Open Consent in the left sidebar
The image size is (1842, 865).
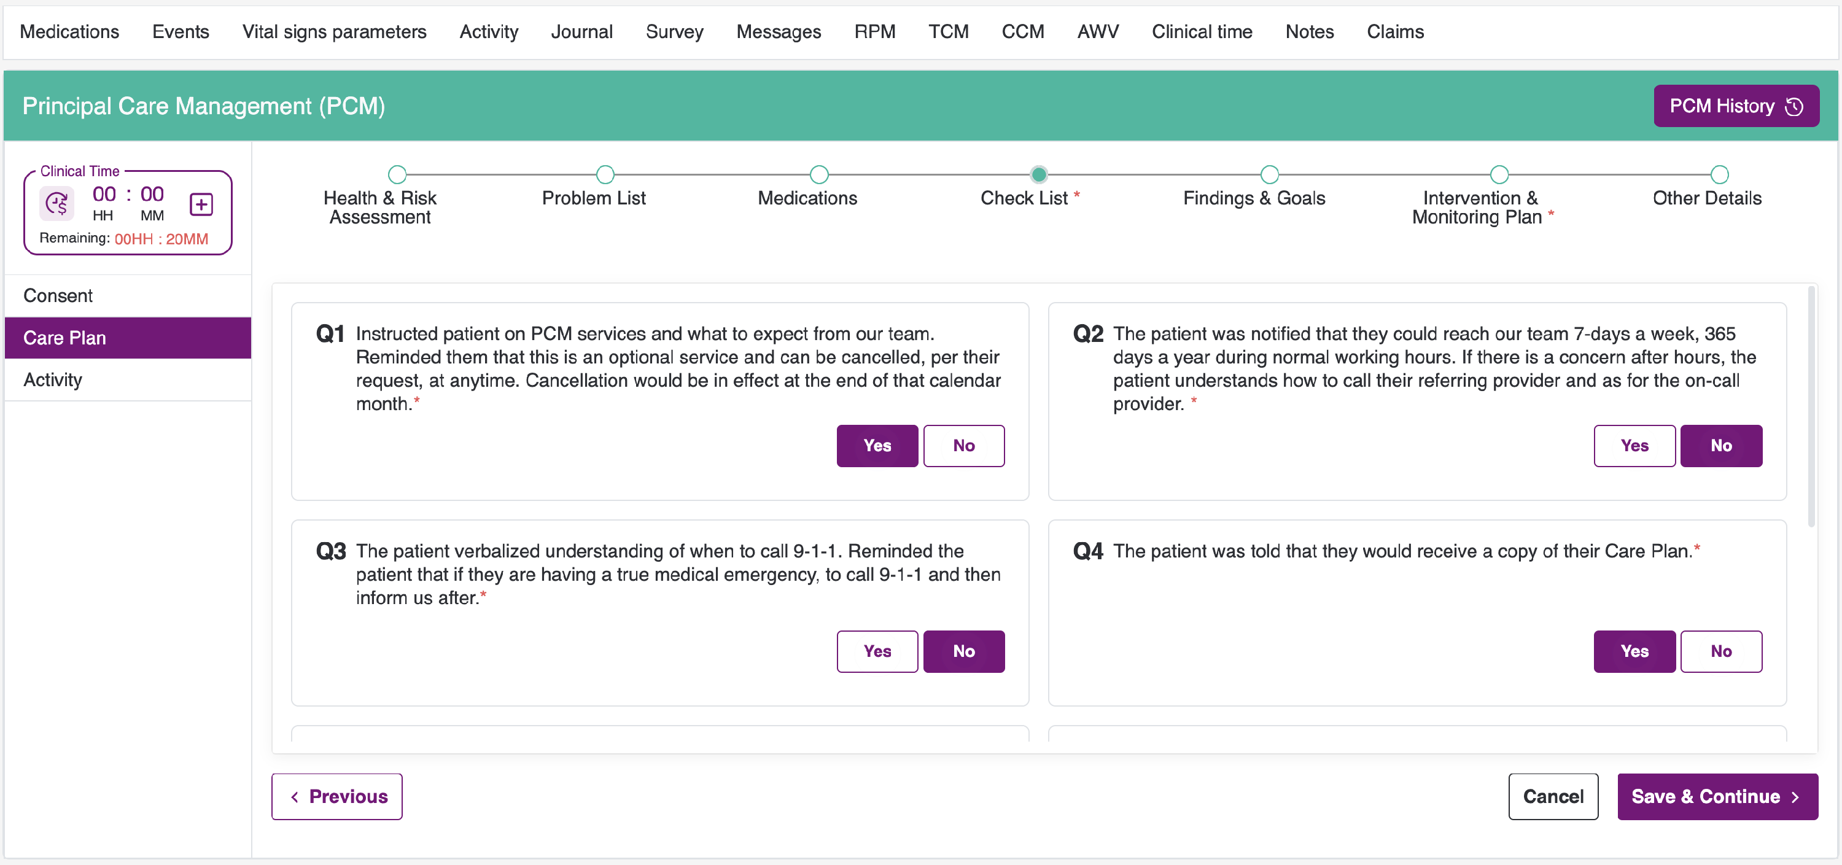pyautogui.click(x=58, y=295)
